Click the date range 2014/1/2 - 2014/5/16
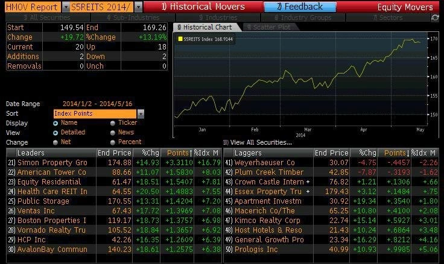The image size is (444, 264). point(97,104)
